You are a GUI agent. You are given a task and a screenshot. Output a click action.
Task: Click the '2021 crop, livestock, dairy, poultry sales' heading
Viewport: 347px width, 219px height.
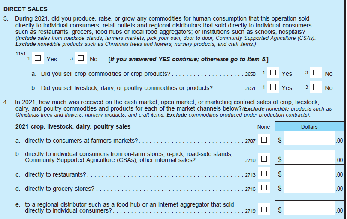(x=73, y=126)
